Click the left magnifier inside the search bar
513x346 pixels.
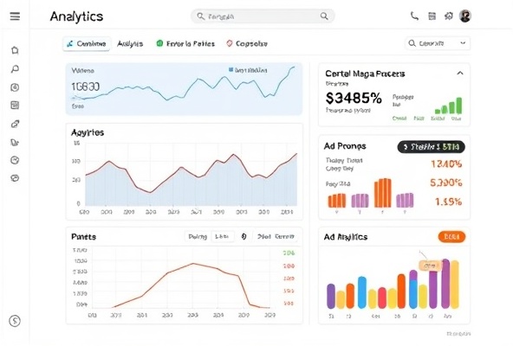coord(200,16)
